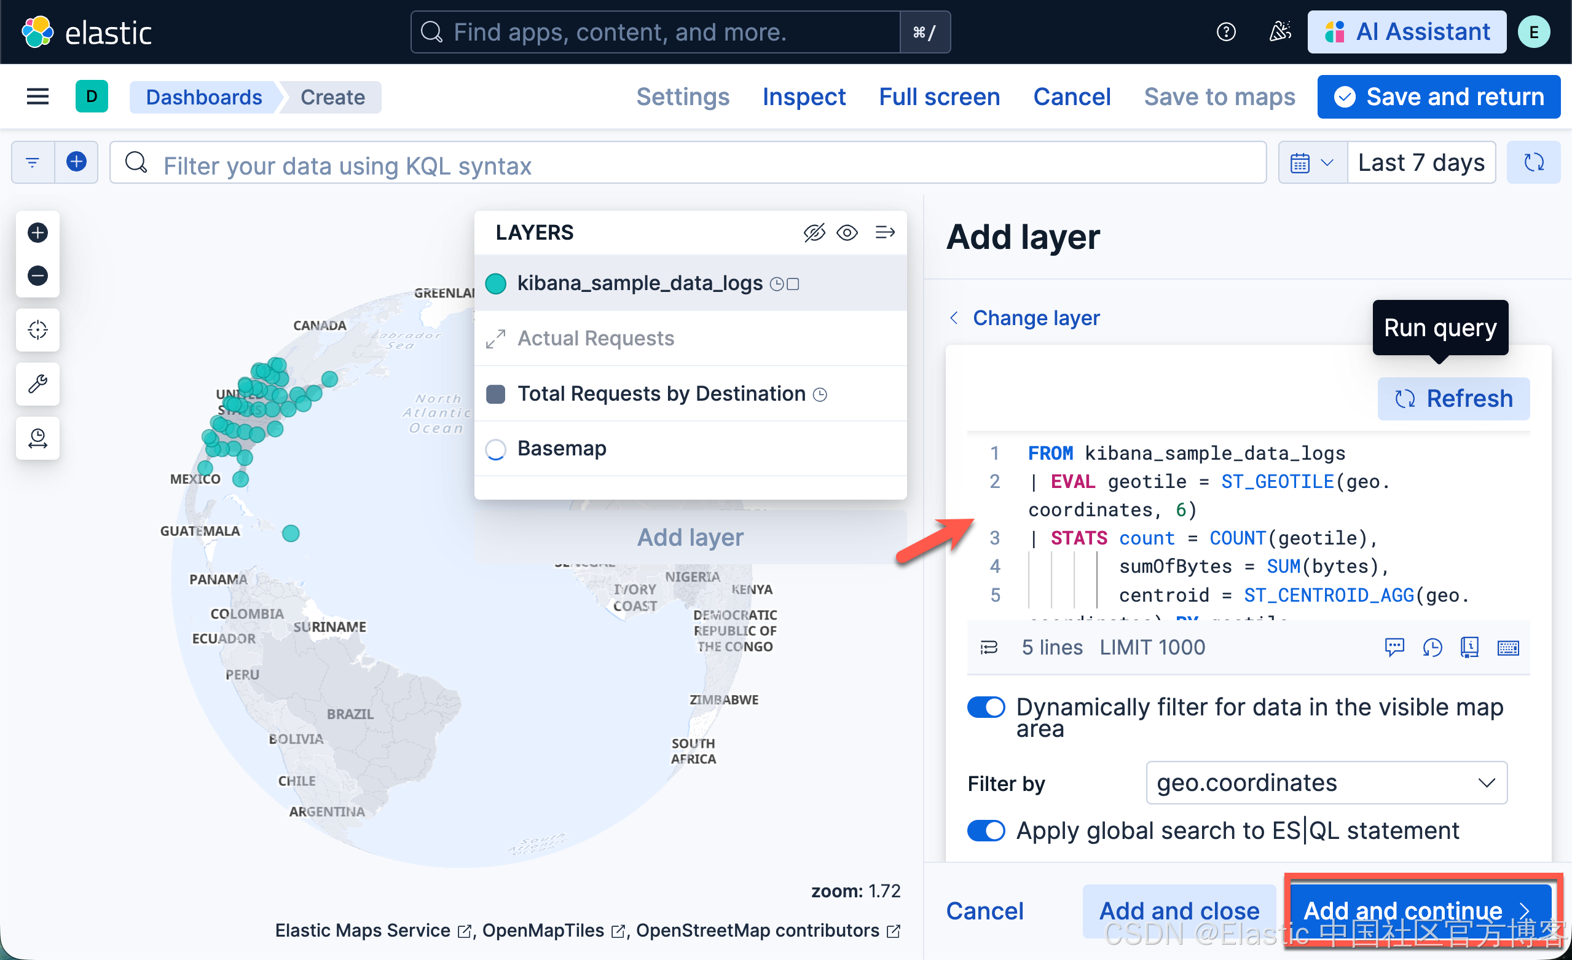Click the Change layer link

(x=1036, y=318)
